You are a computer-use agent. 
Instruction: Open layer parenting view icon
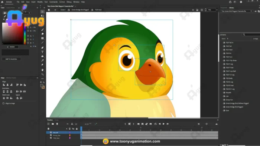click(x=72, y=124)
